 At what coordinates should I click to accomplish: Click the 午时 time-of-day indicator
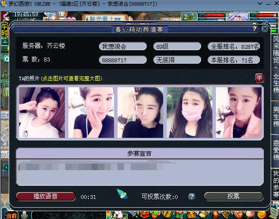(5, 29)
